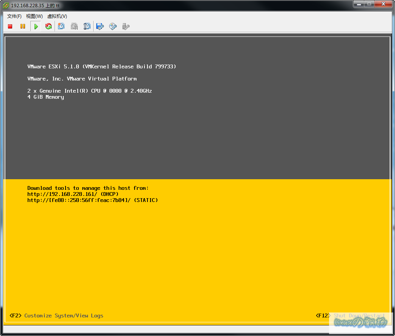The image size is (395, 336).
Task: Click the Revert to snapshot icon
Action: (74, 26)
